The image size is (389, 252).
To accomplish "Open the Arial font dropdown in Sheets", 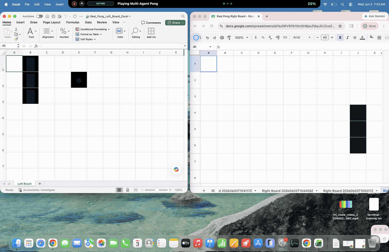I will (301, 38).
